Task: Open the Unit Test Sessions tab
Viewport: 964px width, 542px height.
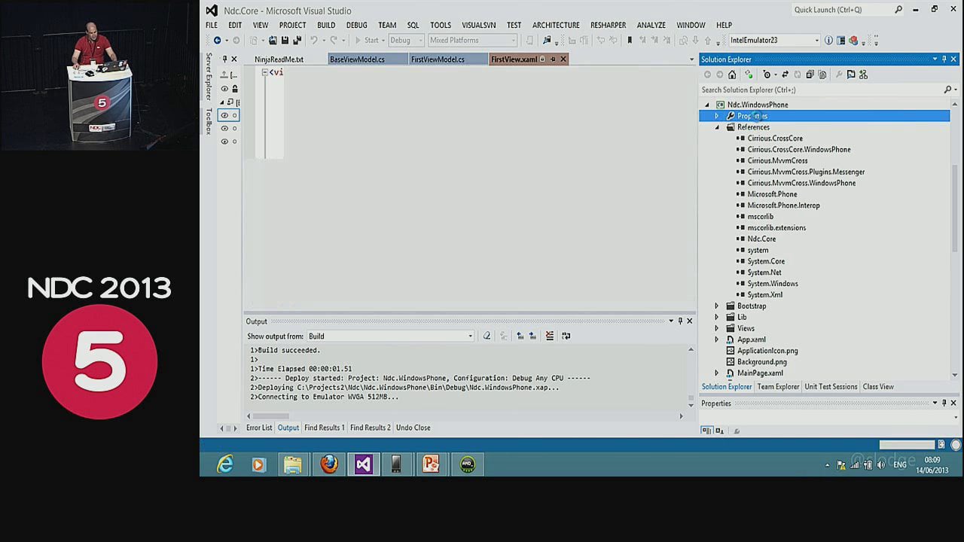Action: (x=831, y=387)
